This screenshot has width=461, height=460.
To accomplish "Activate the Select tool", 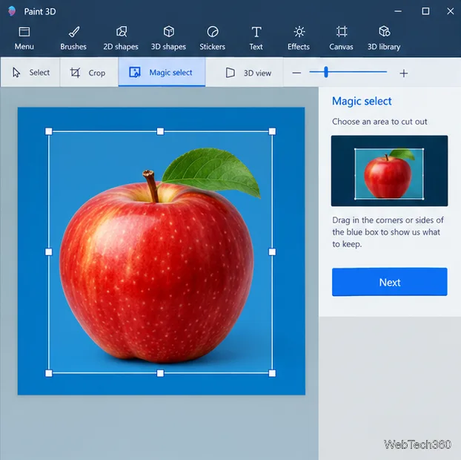I will (30, 73).
